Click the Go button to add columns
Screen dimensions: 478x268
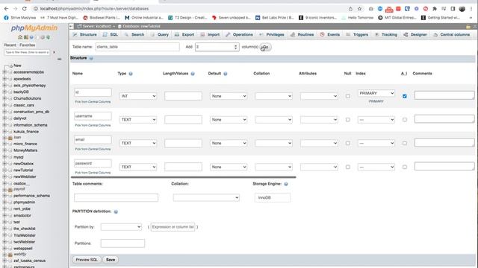265,47
